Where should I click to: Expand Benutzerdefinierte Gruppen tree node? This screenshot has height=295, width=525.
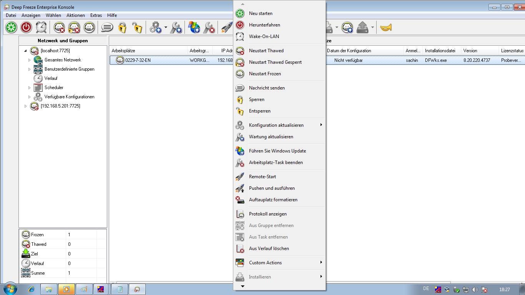click(x=29, y=69)
